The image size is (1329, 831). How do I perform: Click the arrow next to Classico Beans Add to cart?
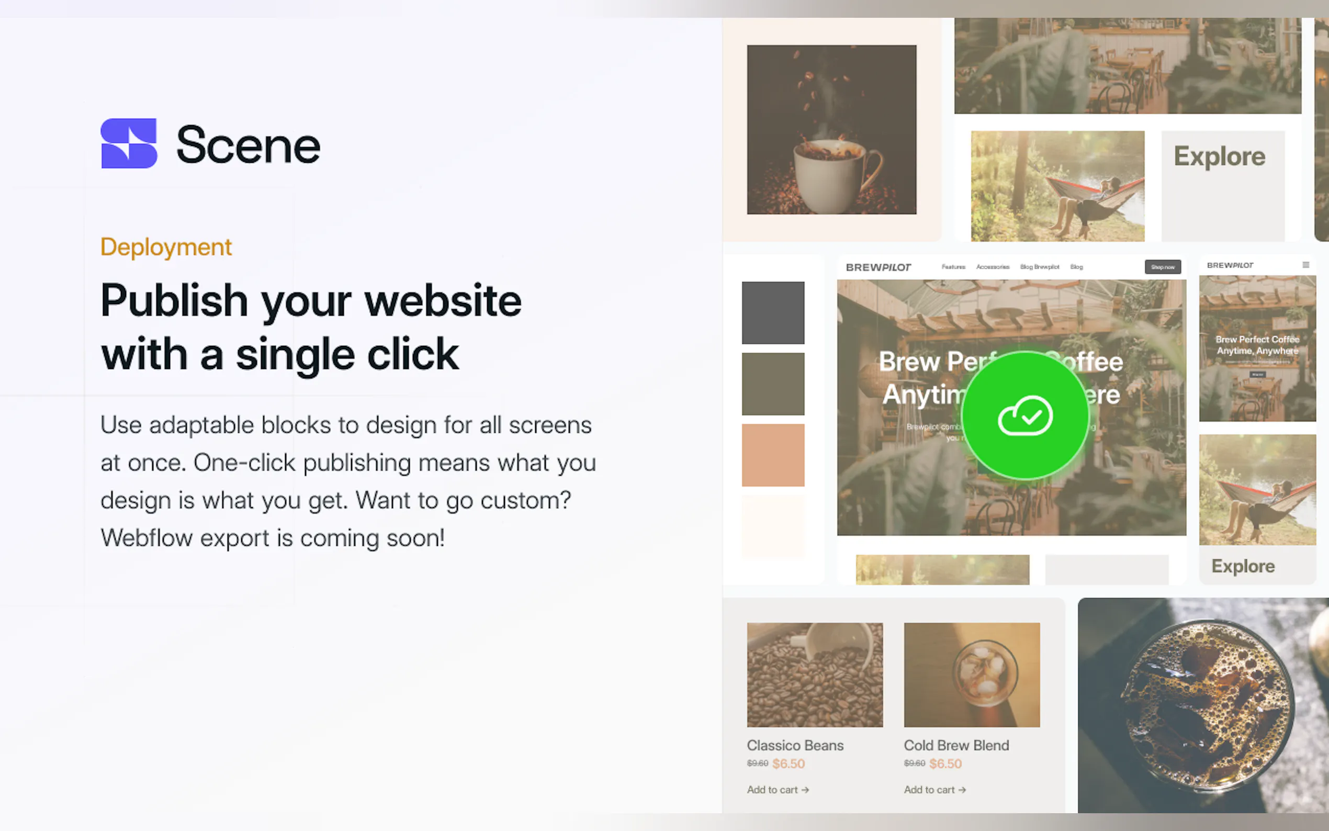tap(805, 790)
